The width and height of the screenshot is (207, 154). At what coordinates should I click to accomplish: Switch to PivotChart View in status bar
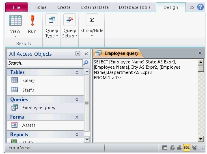pyautogui.click(x=179, y=147)
